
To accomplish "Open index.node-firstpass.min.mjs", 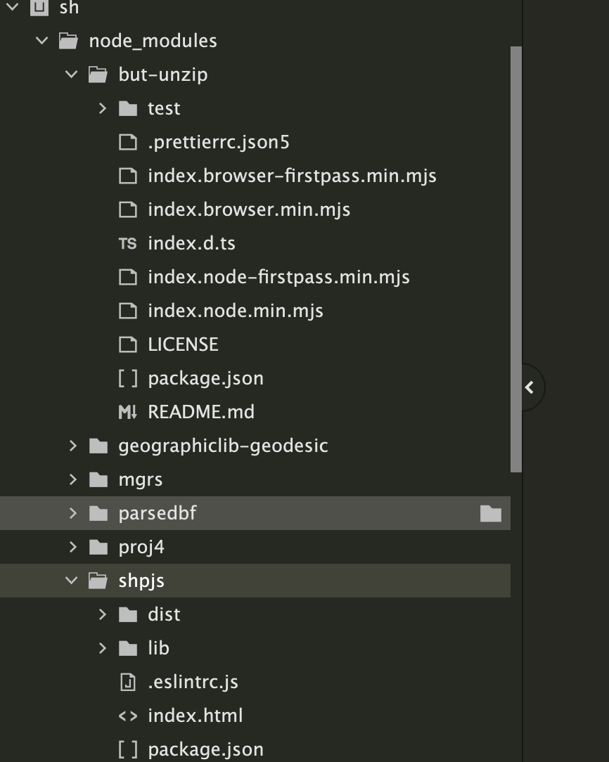I will (279, 278).
